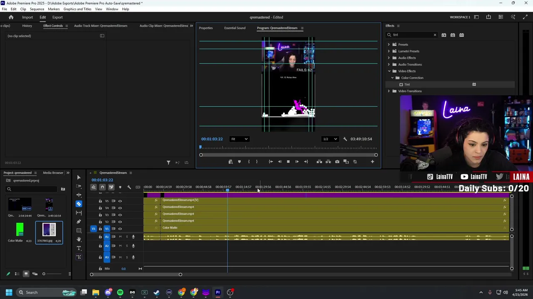Toggle V3 track output eye
The image size is (533, 299).
120,215
